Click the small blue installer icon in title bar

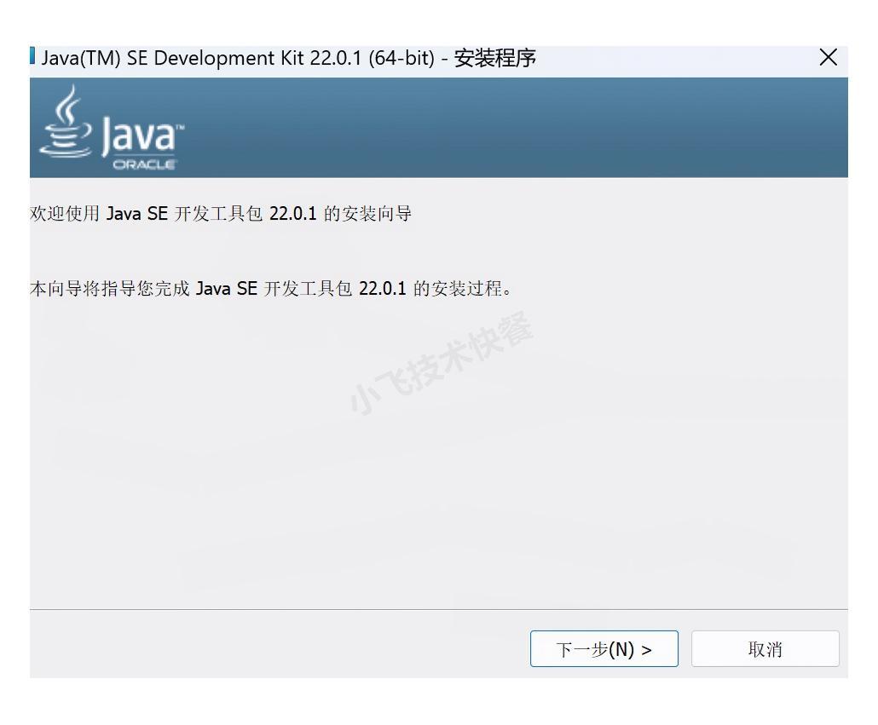[x=32, y=57]
